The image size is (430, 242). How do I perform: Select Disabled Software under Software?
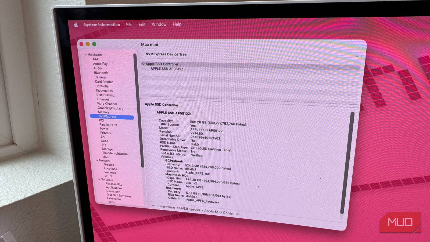coord(119,195)
